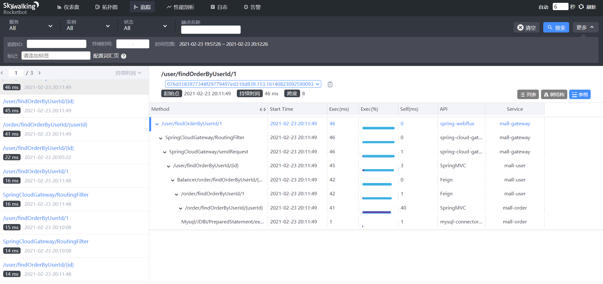Screen dimensions: 603x284
Task: Switch to 列表 list view
Action: [x=528, y=94]
